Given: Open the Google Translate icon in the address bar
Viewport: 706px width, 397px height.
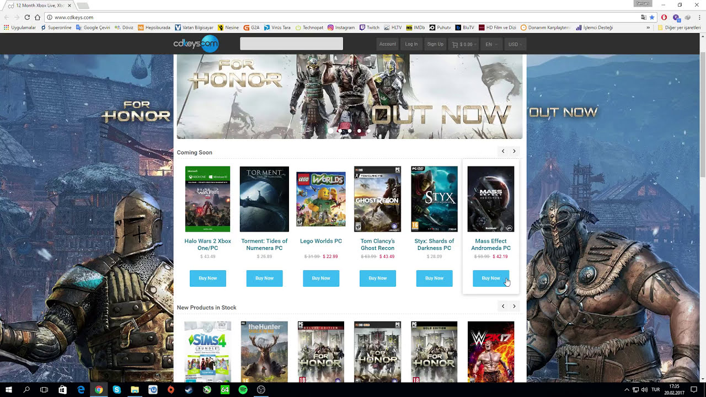Looking at the screenshot, I should point(644,17).
